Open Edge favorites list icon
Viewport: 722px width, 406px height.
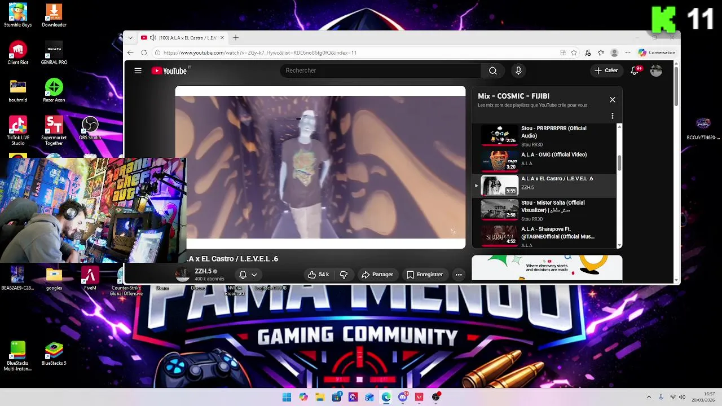point(601,52)
